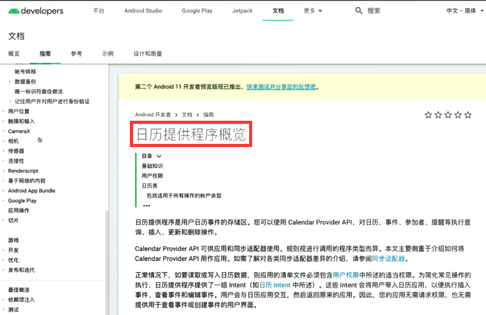Jump to 日历表 in table of contents

tap(150, 186)
